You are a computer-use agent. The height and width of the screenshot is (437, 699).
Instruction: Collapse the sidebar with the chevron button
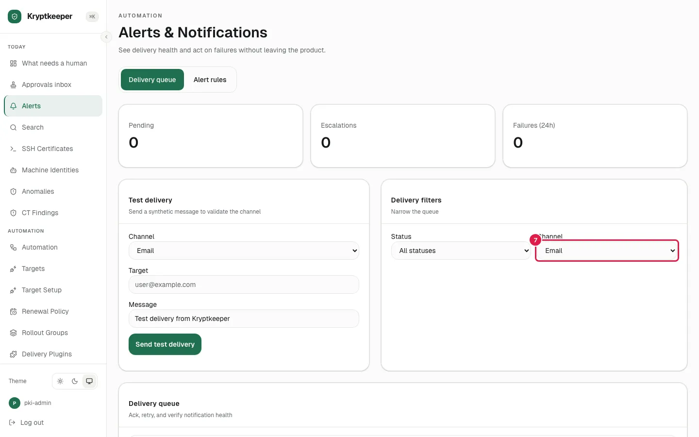point(106,37)
